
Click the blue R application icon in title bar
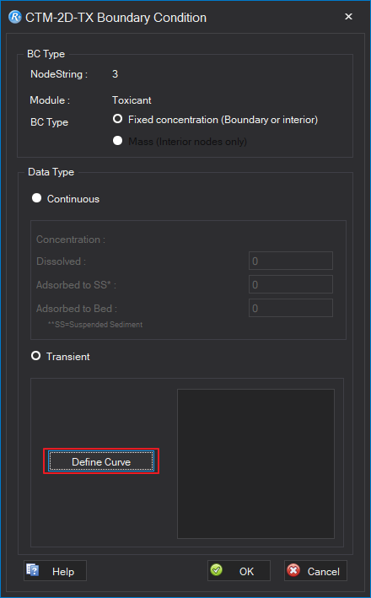(14, 17)
